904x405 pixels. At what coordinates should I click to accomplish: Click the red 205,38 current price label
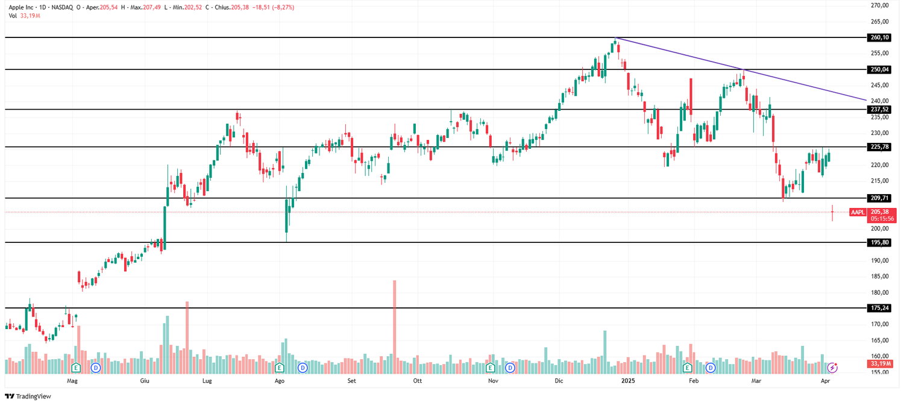coord(882,212)
